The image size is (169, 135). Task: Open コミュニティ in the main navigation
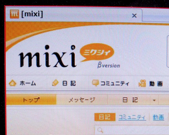pos(115,84)
